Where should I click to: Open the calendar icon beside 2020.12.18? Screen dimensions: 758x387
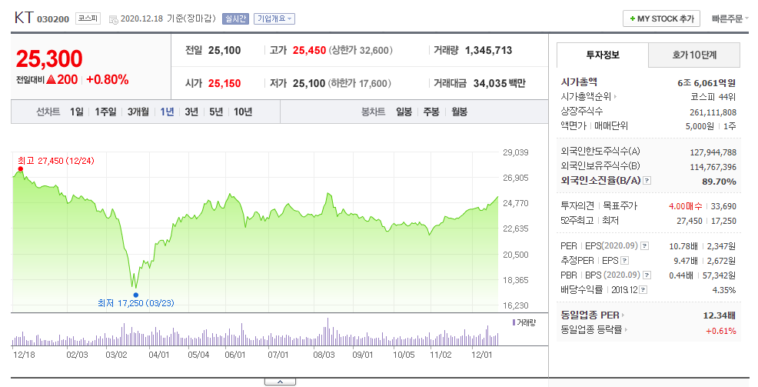click(114, 19)
